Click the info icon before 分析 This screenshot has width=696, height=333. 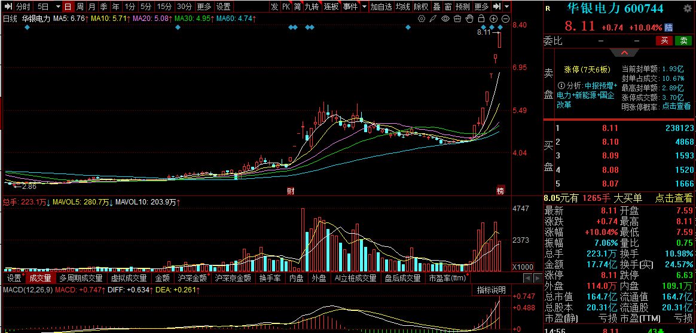point(561,85)
